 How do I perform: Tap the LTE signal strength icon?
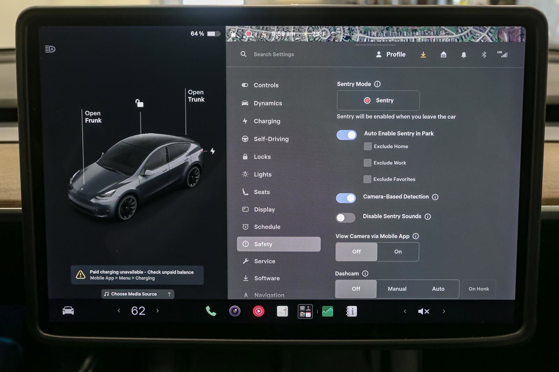point(503,54)
